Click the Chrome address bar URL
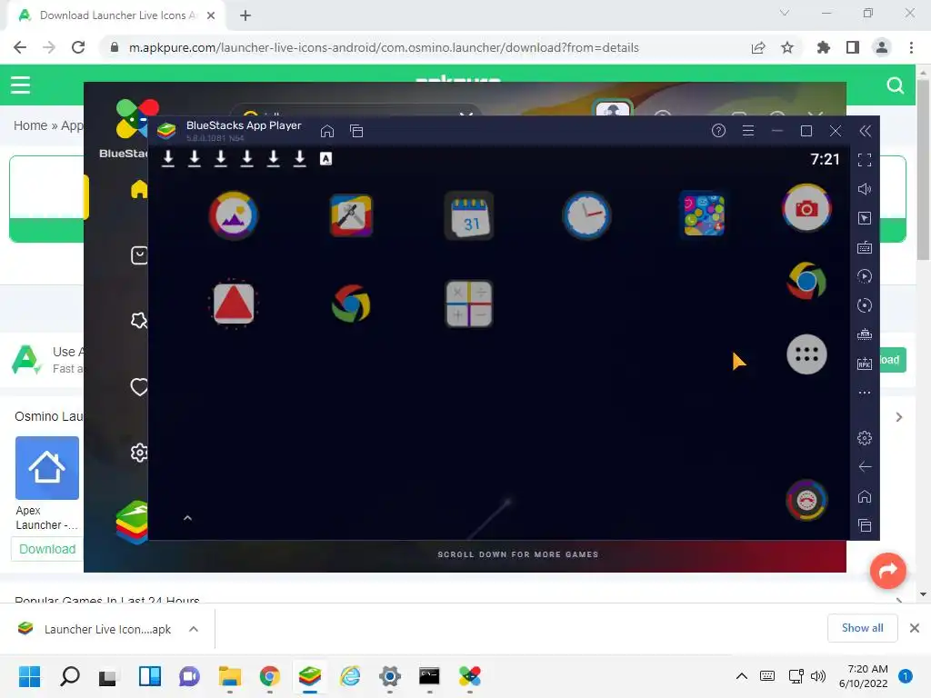The width and height of the screenshot is (931, 698). [384, 47]
